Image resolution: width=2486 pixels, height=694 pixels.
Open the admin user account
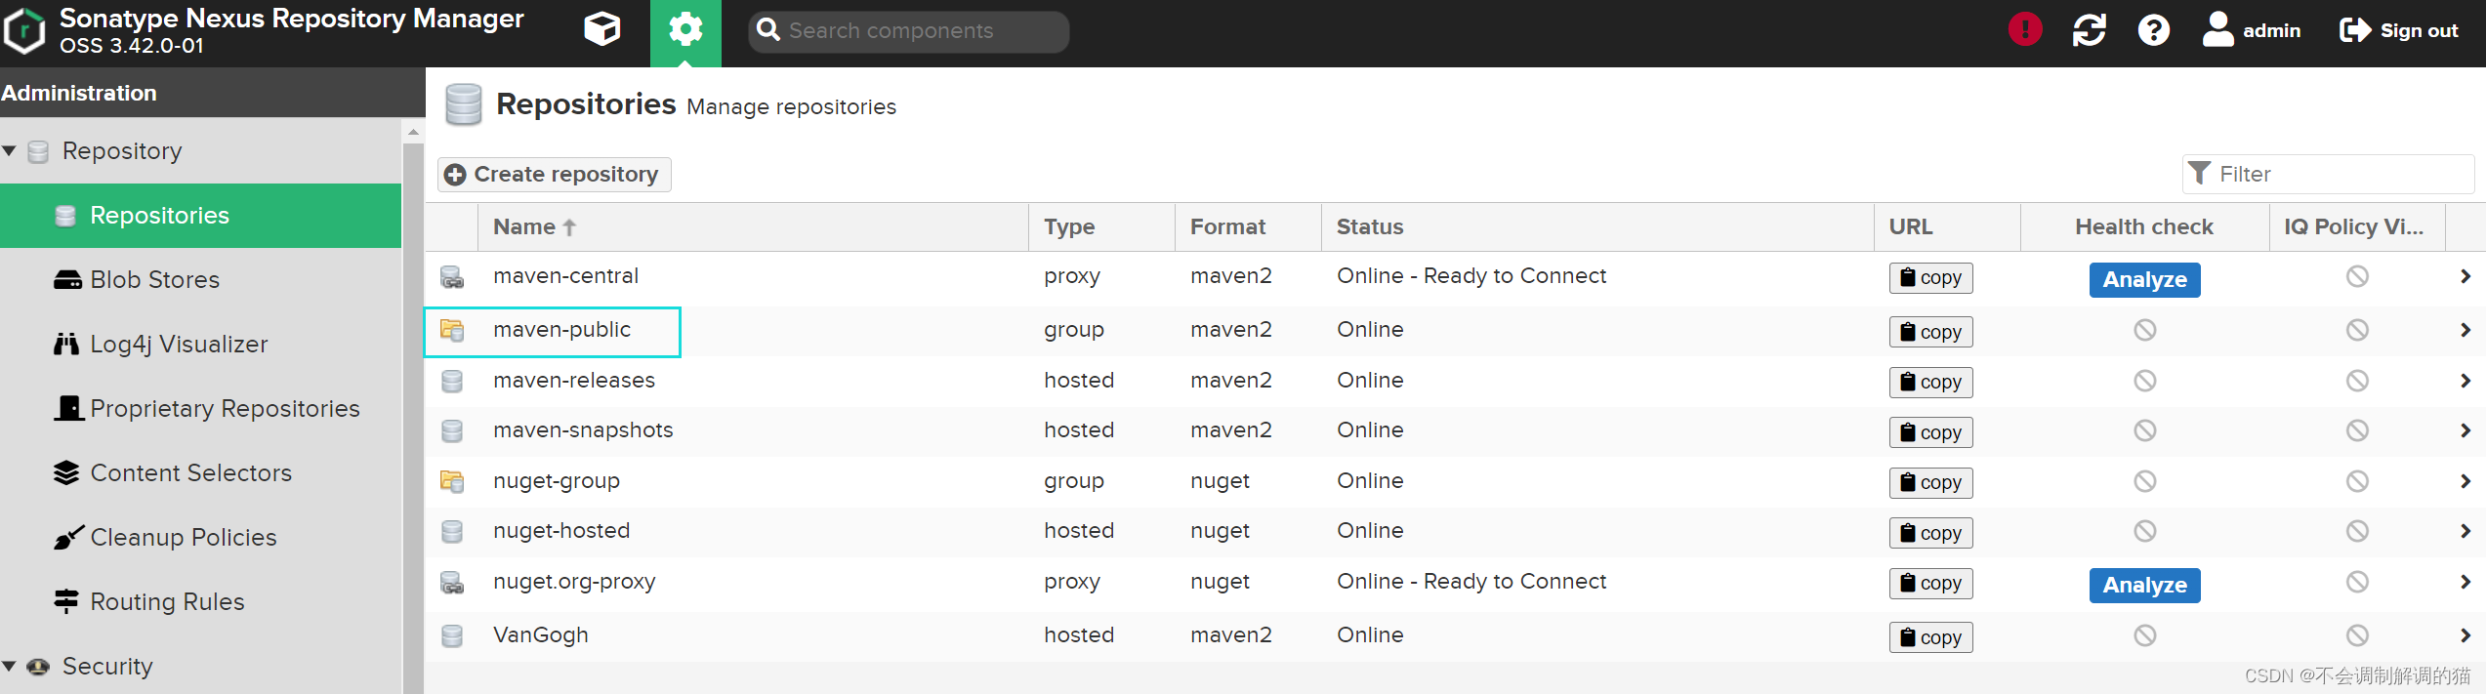2251,30
